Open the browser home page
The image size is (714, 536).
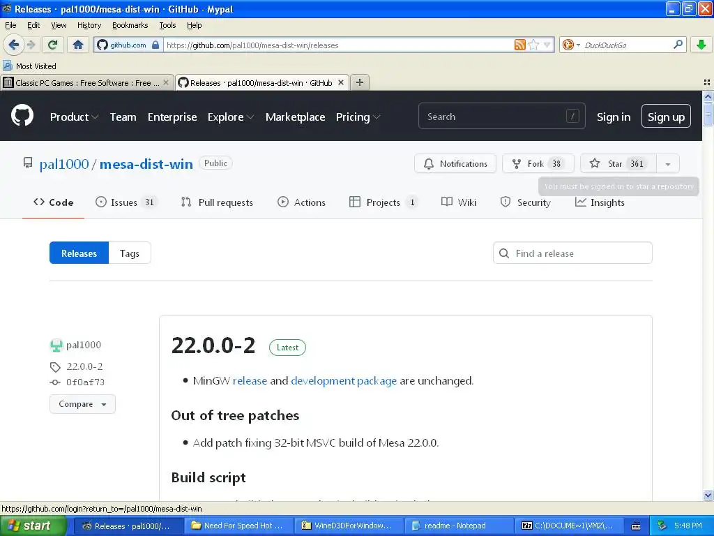click(78, 45)
